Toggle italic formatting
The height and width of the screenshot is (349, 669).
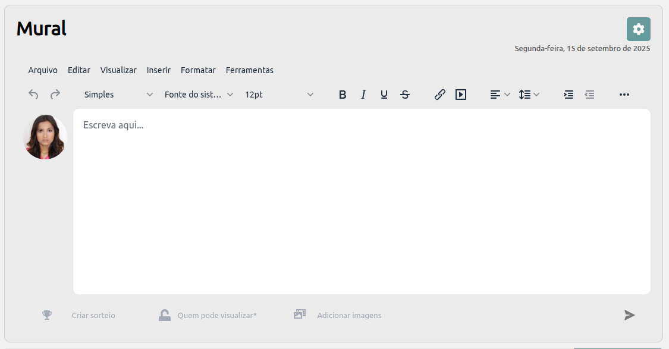pyautogui.click(x=363, y=95)
